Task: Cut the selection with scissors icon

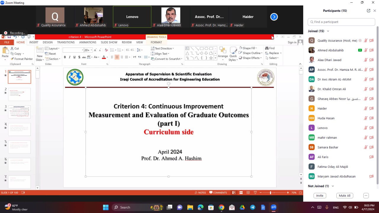Action: (x=15, y=49)
